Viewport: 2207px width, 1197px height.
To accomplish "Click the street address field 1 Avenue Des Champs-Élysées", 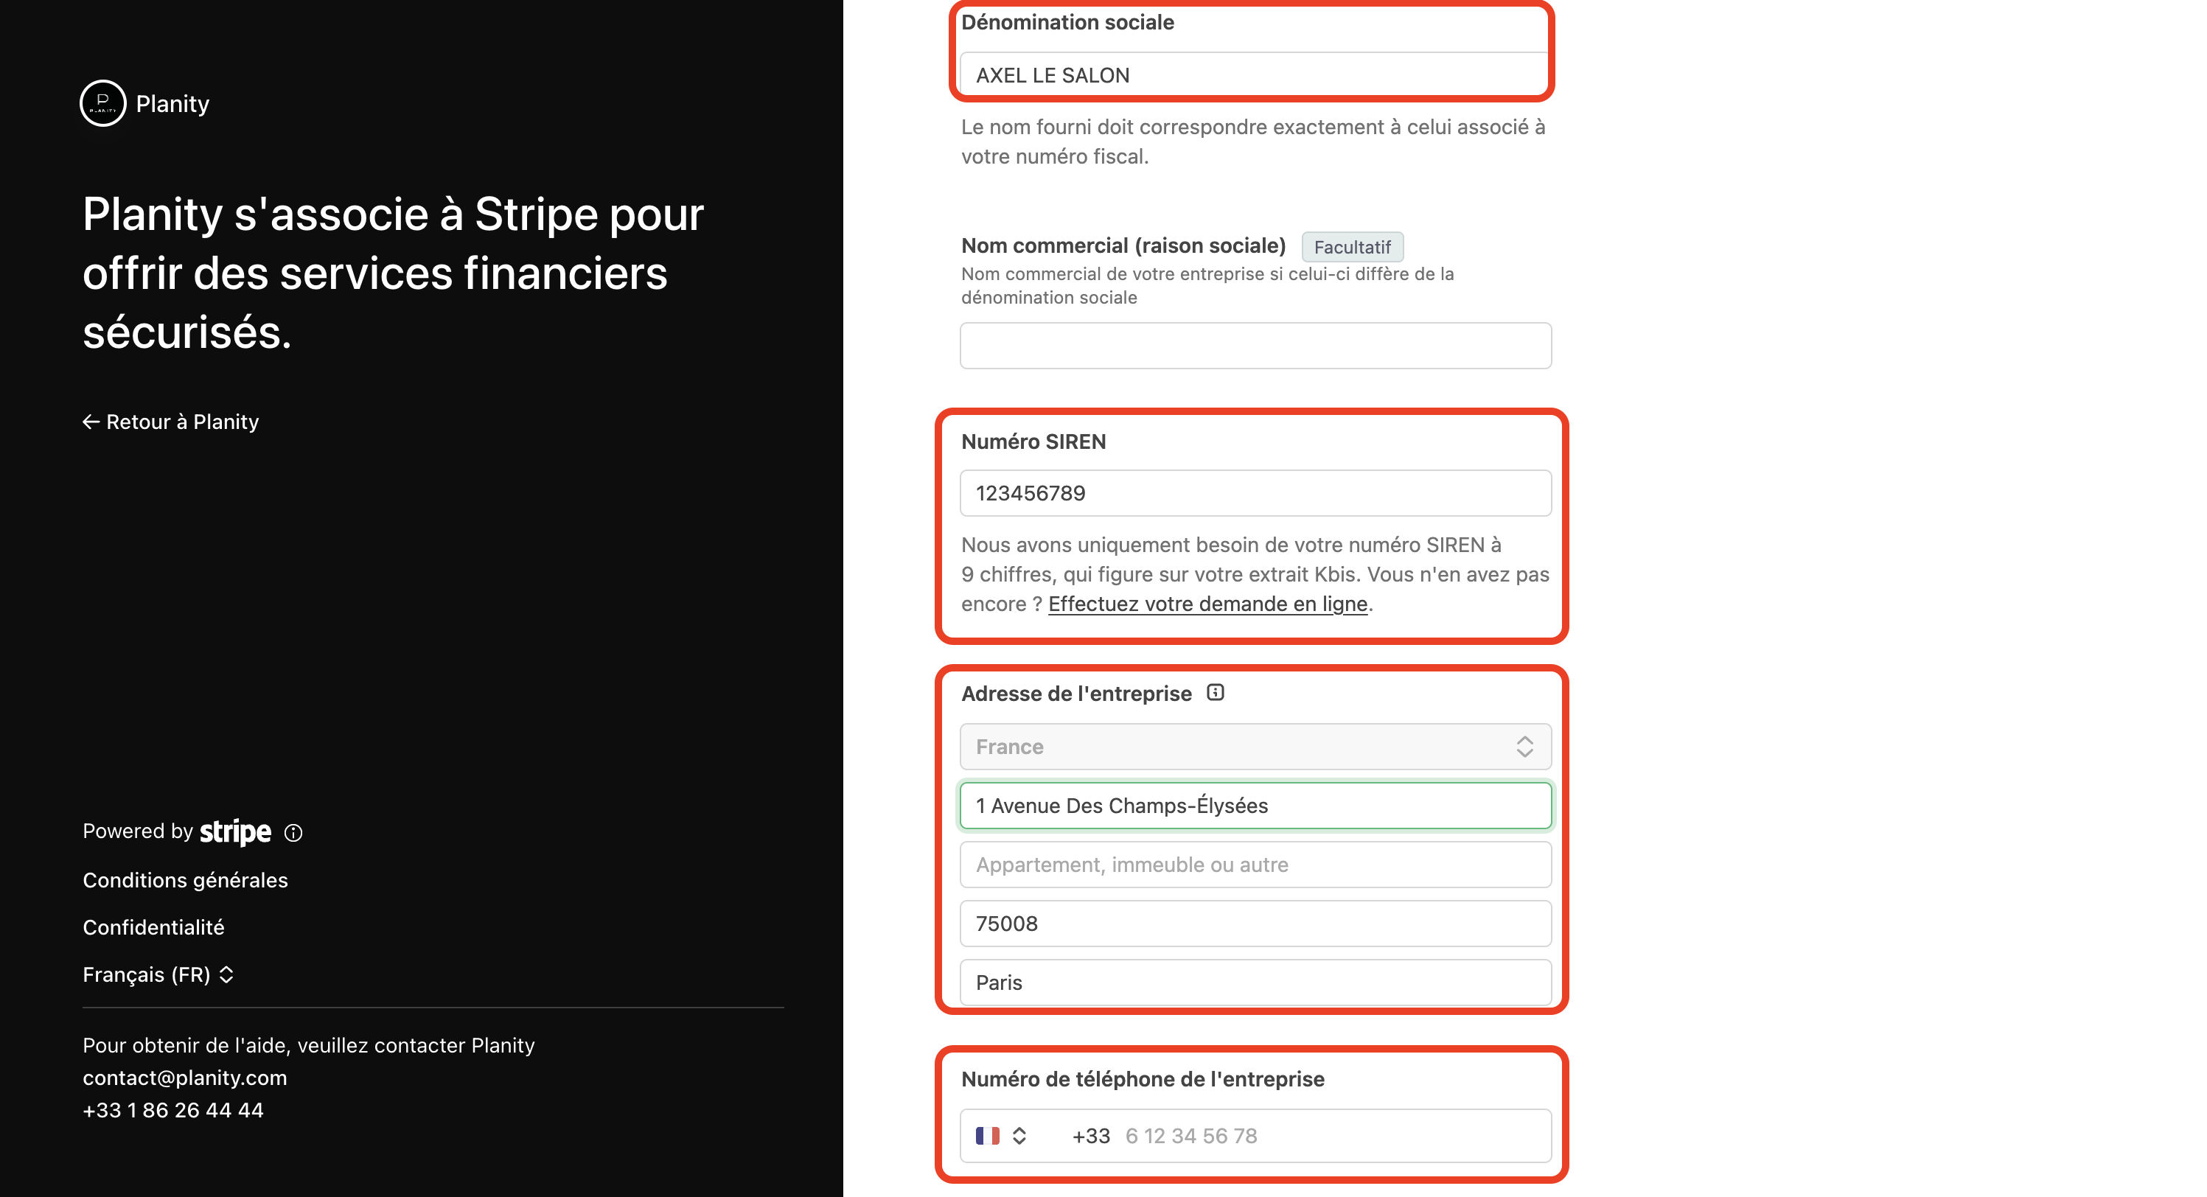I will pyautogui.click(x=1255, y=806).
